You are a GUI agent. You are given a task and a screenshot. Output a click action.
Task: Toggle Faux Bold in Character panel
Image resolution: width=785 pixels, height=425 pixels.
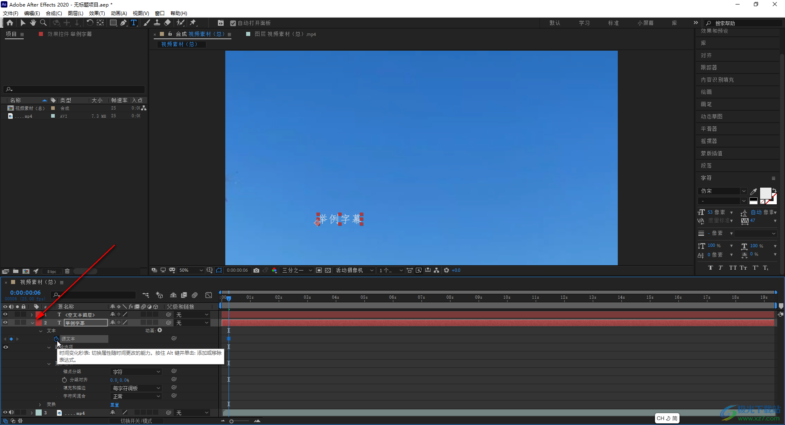(x=711, y=268)
